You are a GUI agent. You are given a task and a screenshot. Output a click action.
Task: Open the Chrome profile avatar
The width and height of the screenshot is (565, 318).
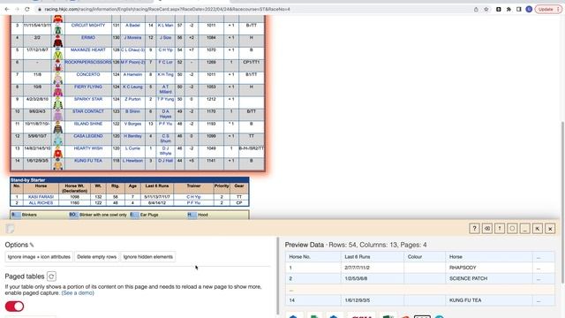click(529, 9)
